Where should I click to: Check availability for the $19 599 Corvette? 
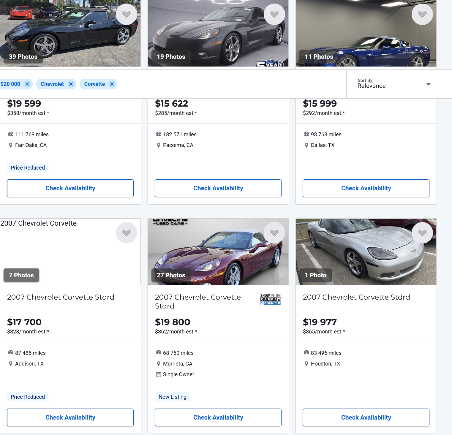tap(70, 188)
